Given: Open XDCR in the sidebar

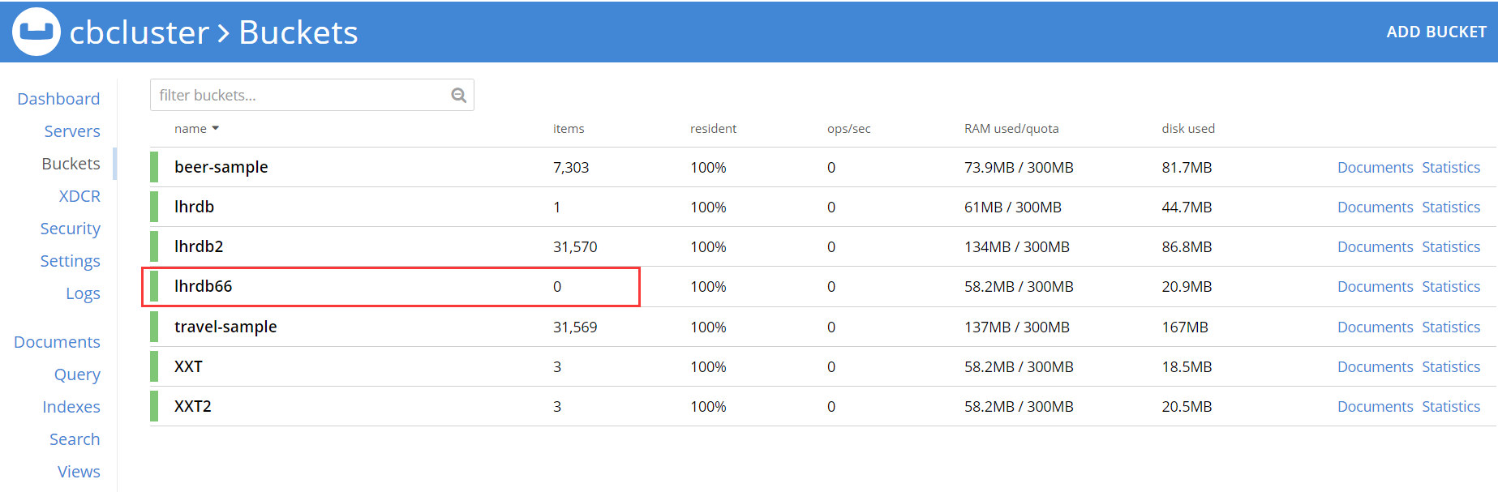Looking at the screenshot, I should tap(79, 196).
